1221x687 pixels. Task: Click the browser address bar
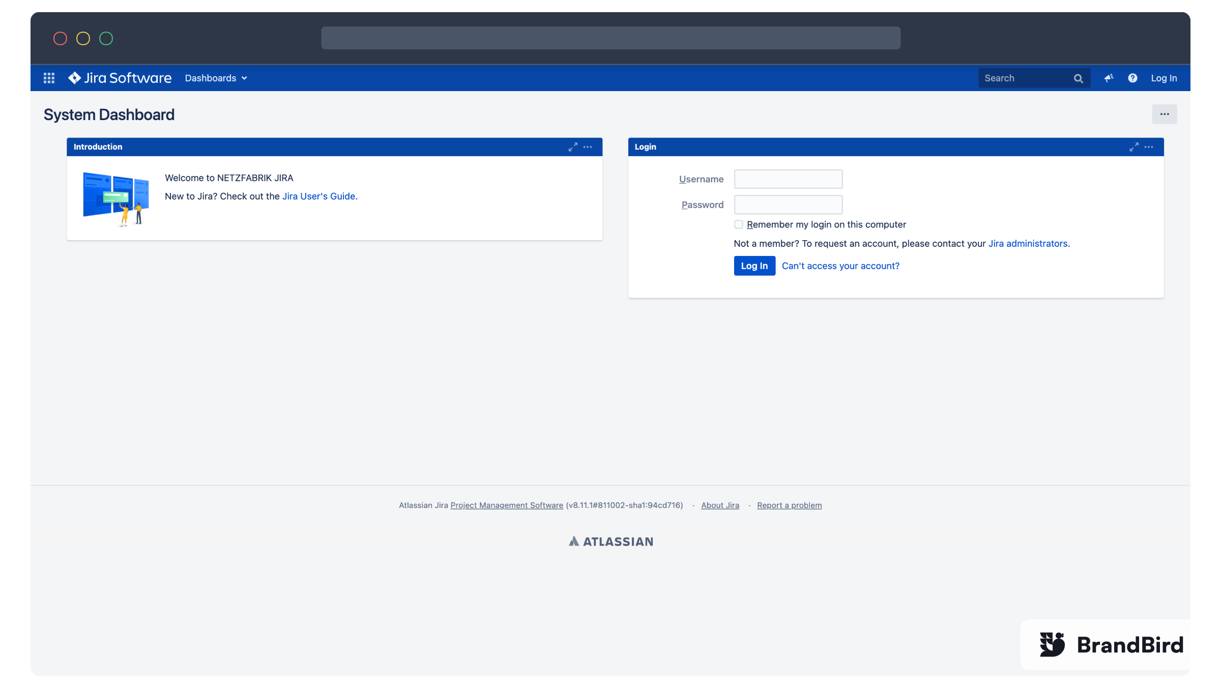coord(610,38)
